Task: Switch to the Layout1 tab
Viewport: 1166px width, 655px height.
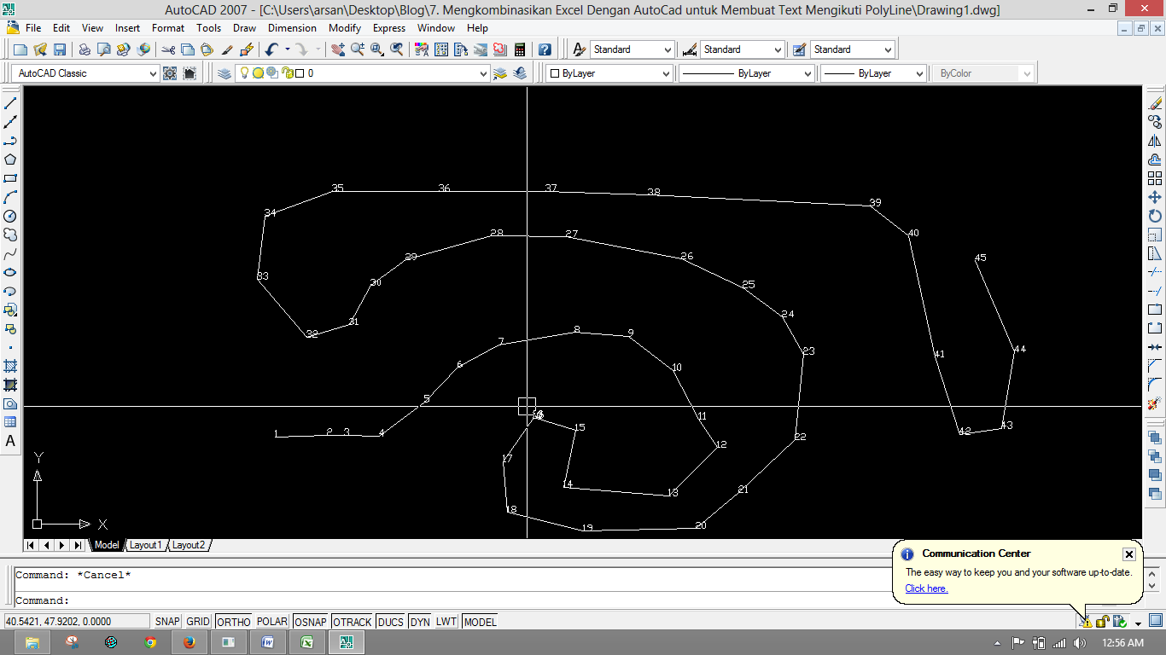Action: 145,545
